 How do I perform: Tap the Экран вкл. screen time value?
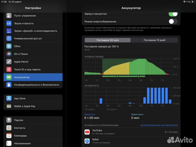[92, 118]
